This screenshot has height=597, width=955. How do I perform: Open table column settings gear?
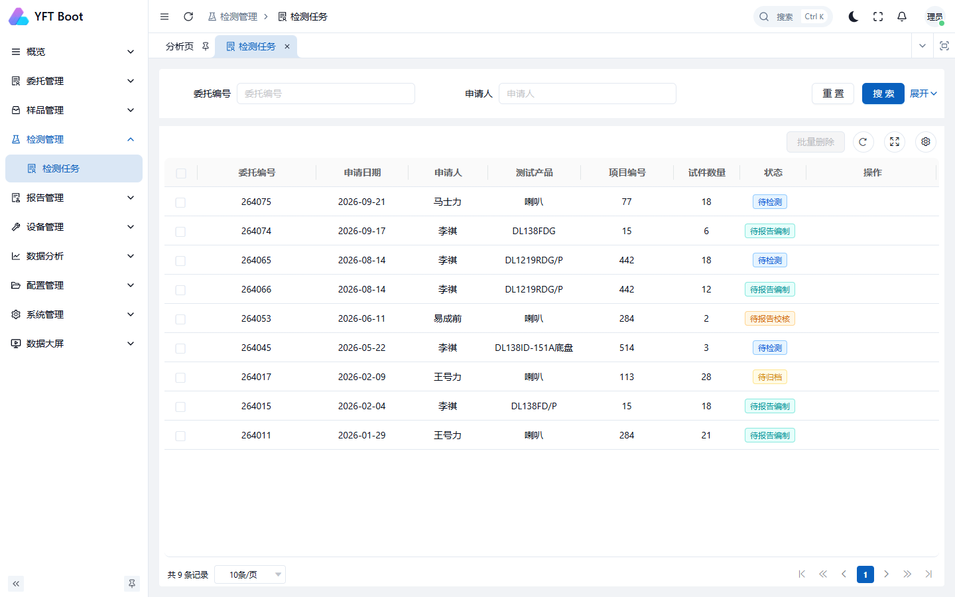tap(926, 142)
